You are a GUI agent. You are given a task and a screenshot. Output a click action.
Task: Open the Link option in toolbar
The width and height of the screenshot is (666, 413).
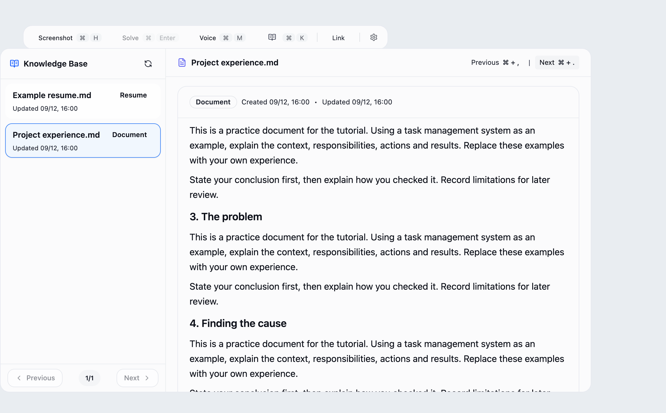pos(338,38)
